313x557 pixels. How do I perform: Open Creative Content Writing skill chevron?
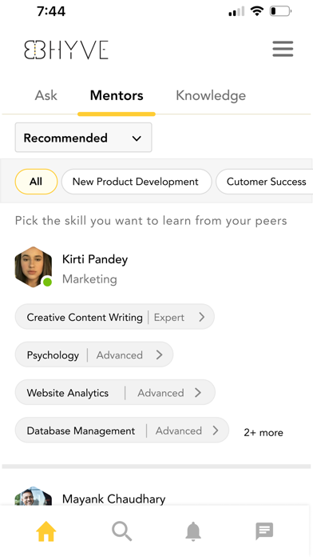(202, 317)
